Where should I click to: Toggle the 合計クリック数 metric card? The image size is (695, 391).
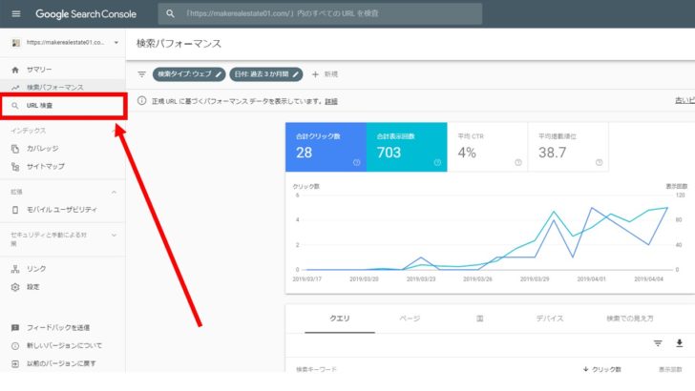(x=325, y=147)
